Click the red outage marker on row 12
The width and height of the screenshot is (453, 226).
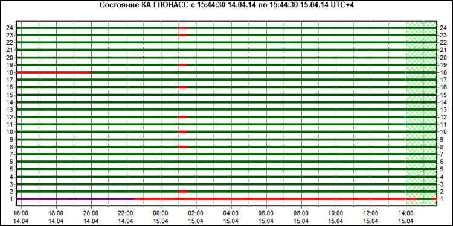[182, 117]
